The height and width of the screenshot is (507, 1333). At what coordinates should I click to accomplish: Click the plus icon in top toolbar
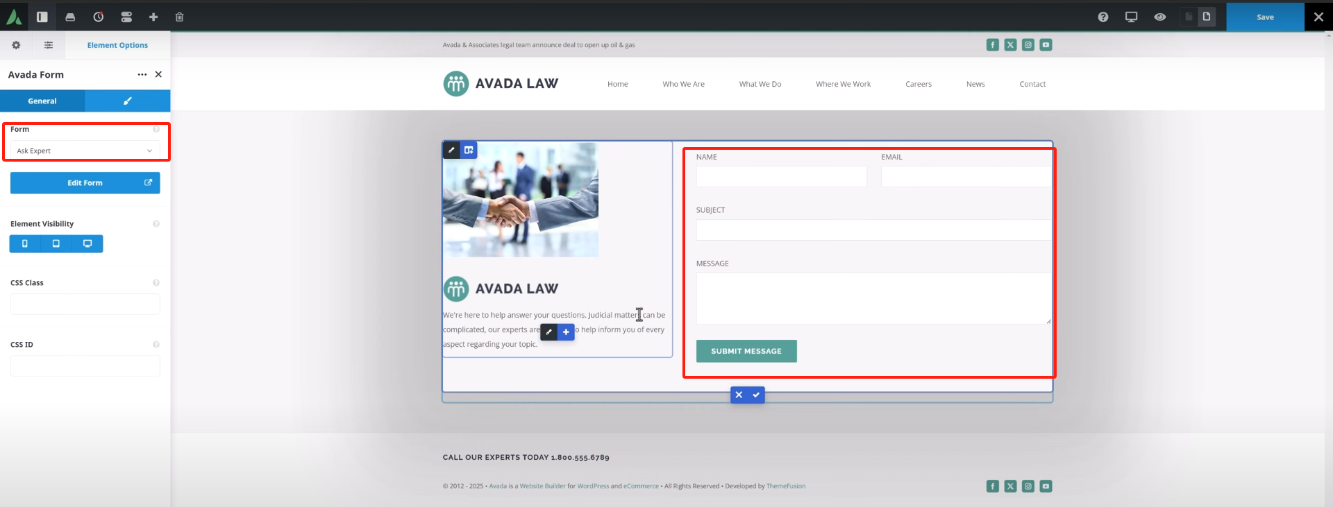[x=153, y=17]
